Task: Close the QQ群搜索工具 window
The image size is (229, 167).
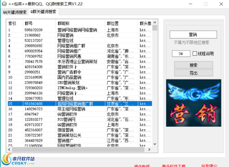Action: click(221, 4)
